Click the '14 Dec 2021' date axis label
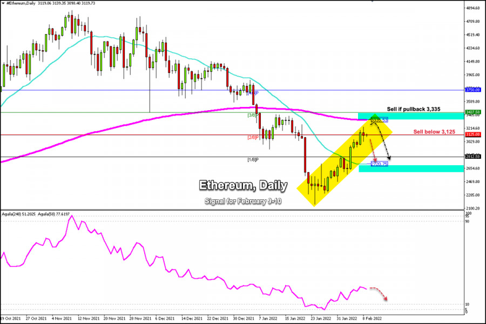Screen dimensions: 486x324 pyautogui.click(x=192, y=319)
